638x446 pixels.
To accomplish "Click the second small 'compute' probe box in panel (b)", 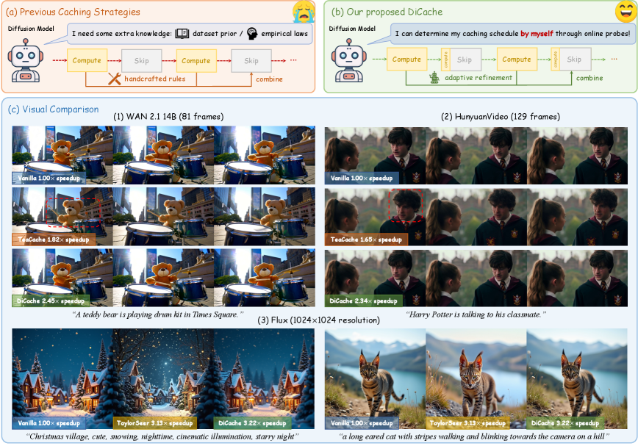I will [556, 60].
